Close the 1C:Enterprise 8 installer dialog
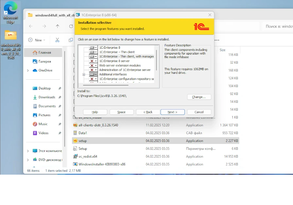 [210, 15]
